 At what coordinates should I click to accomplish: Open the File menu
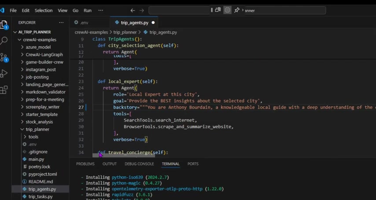tap(13, 11)
